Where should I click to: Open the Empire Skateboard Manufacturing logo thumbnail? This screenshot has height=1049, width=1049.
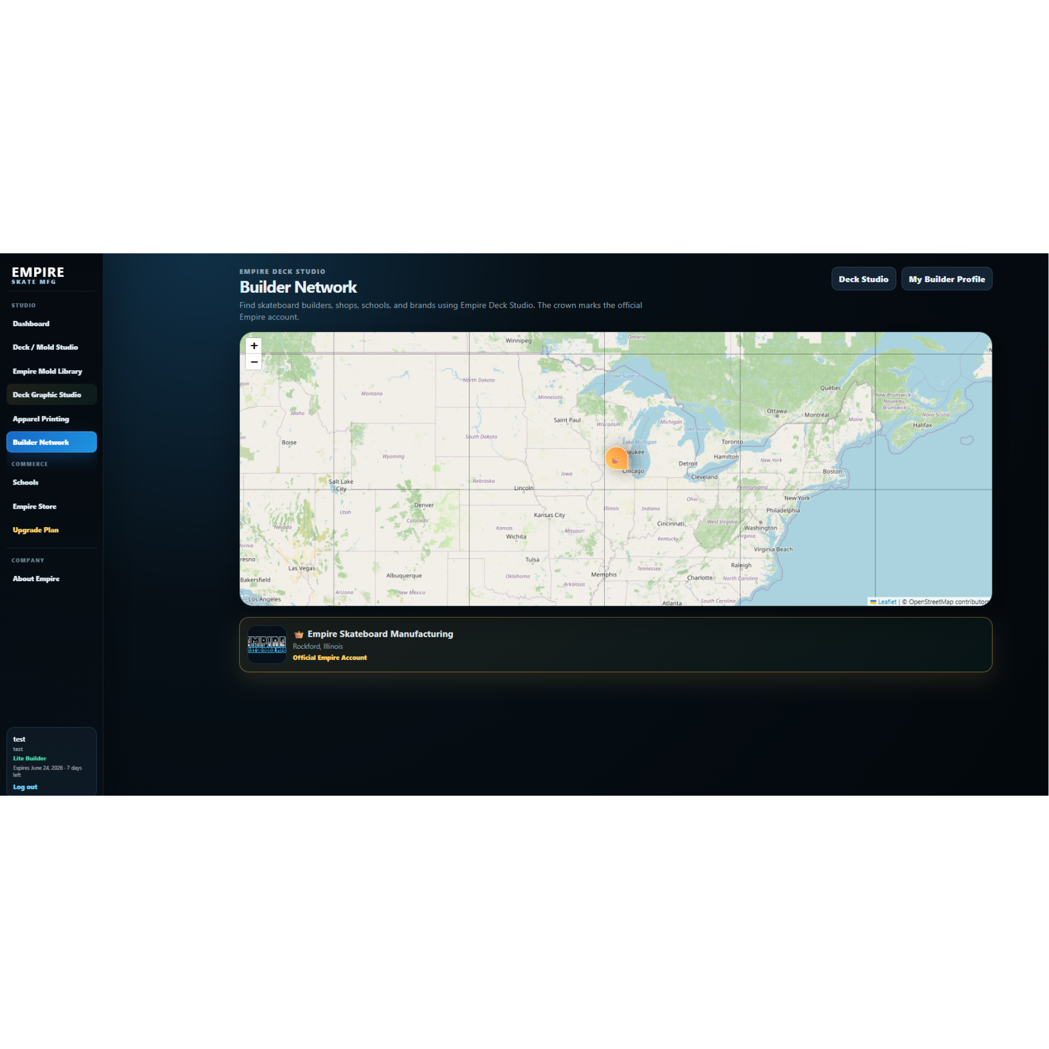pos(267,645)
